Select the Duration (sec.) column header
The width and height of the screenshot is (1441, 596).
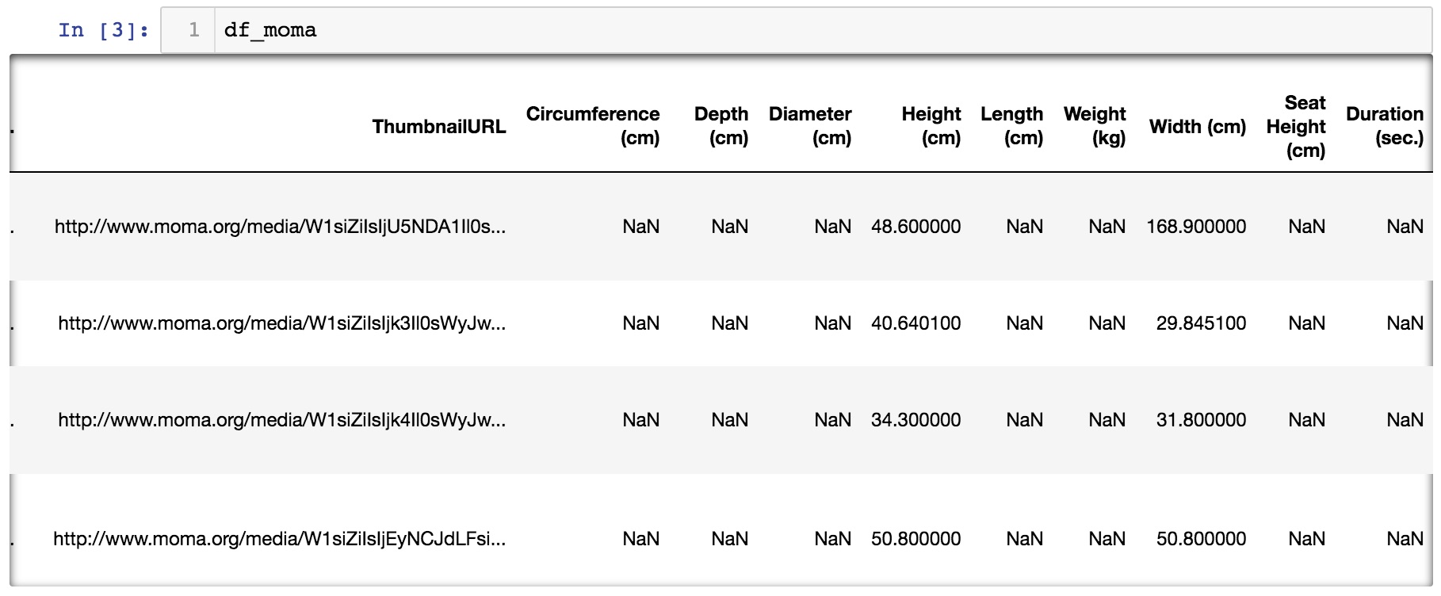(1385, 126)
